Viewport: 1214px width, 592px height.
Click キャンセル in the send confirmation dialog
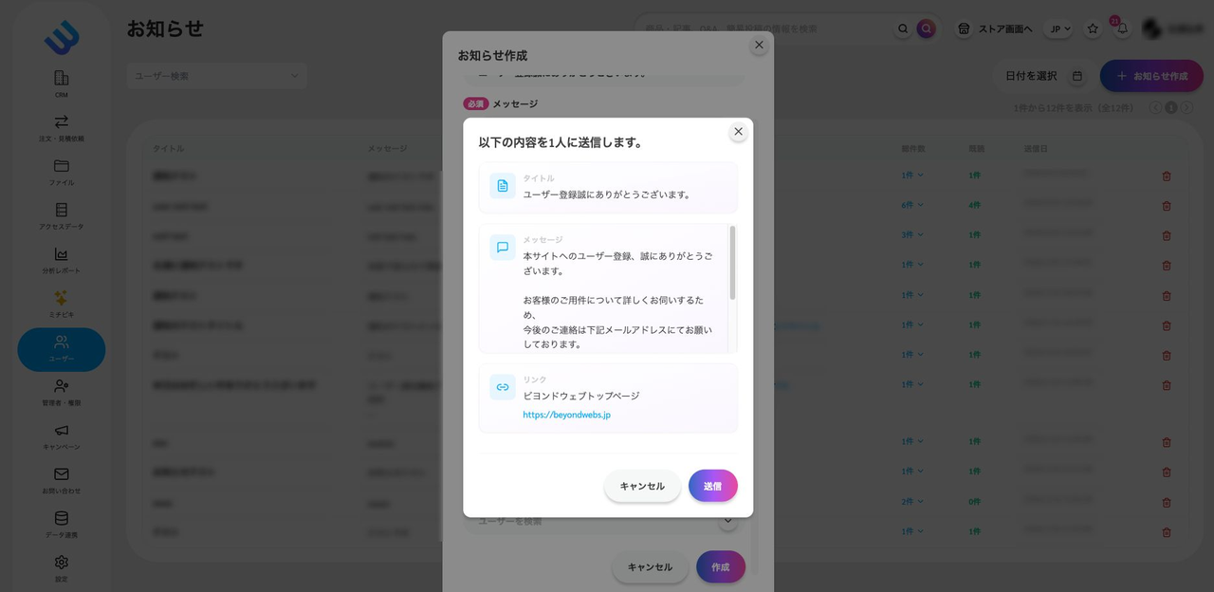642,486
